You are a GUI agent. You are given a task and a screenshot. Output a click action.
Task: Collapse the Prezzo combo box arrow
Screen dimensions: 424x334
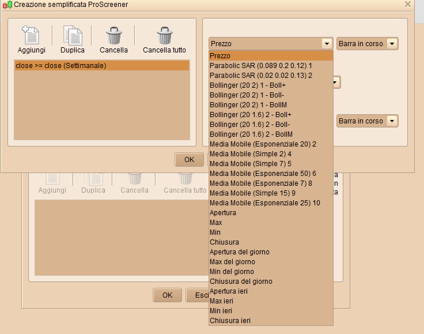click(x=327, y=44)
